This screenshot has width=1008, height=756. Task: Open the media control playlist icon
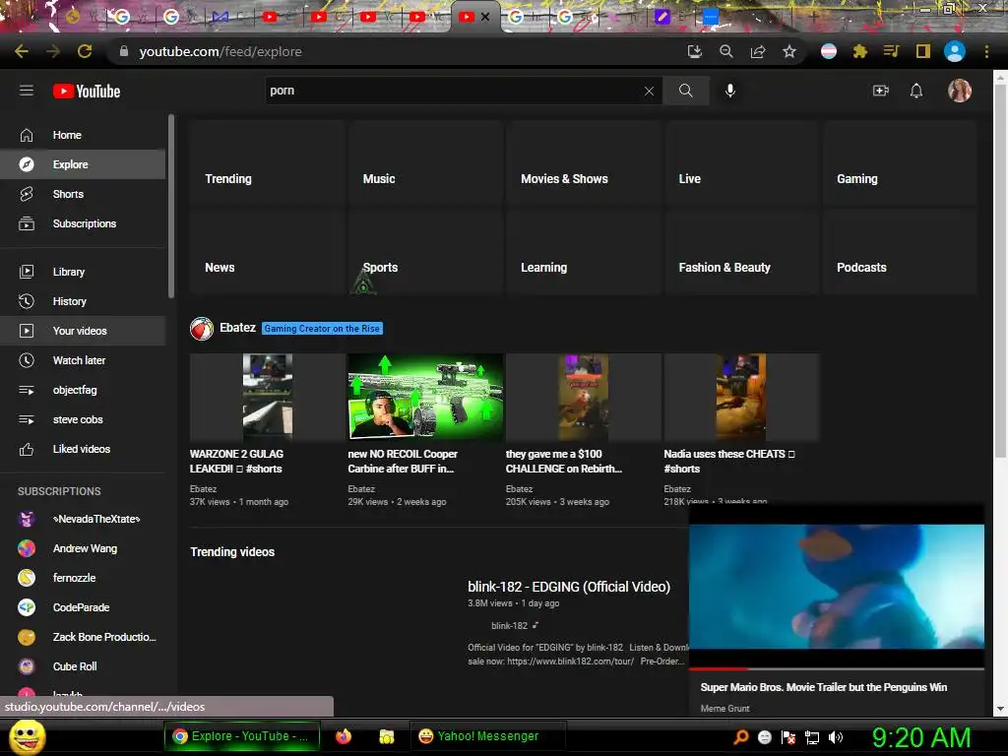click(x=891, y=51)
